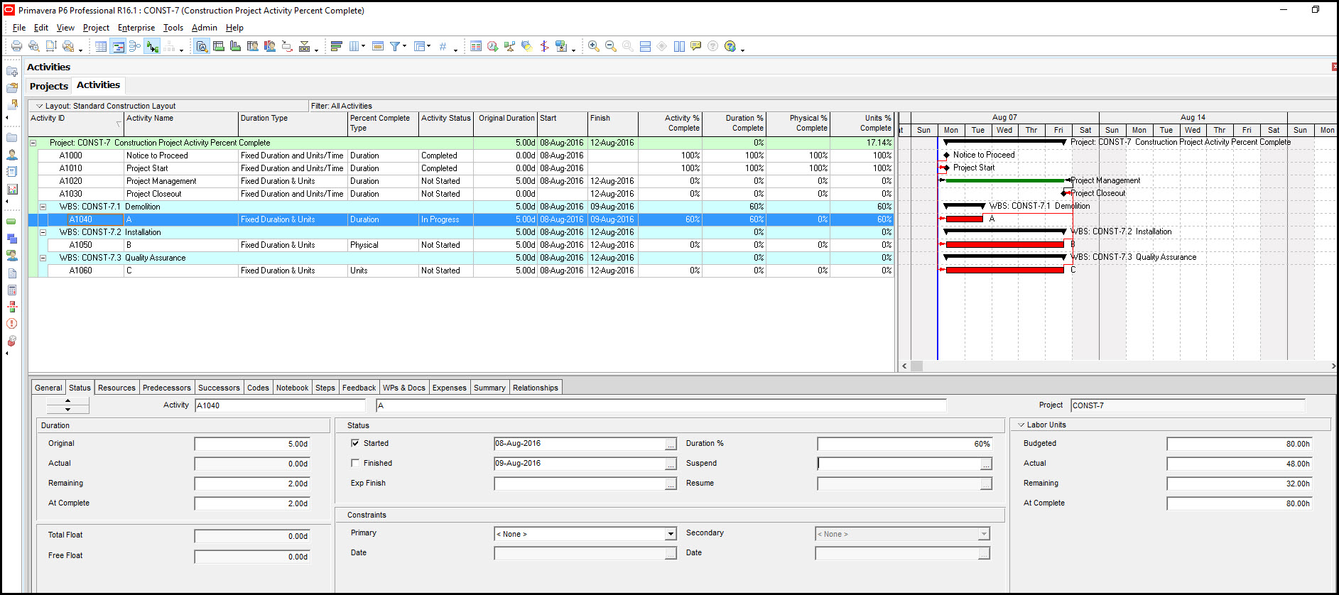Toggle the Activity Details toolbar icon

click(202, 46)
